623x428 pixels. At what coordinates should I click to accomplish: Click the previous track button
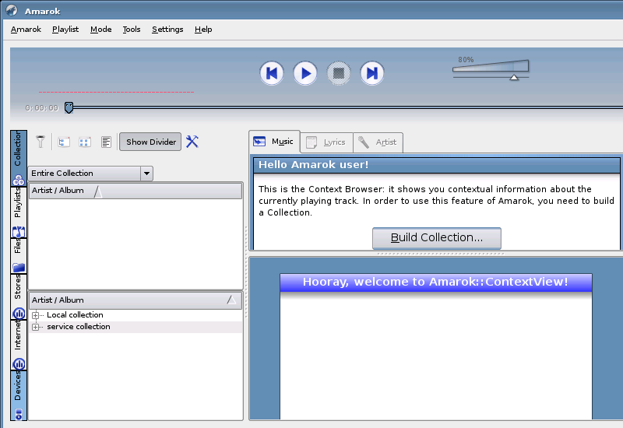click(272, 73)
